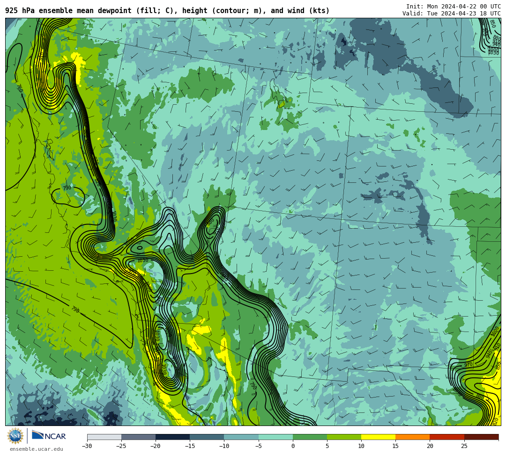The width and height of the screenshot is (506, 455).
Task: Click the colorbar tick label '0'
Action: point(293,446)
